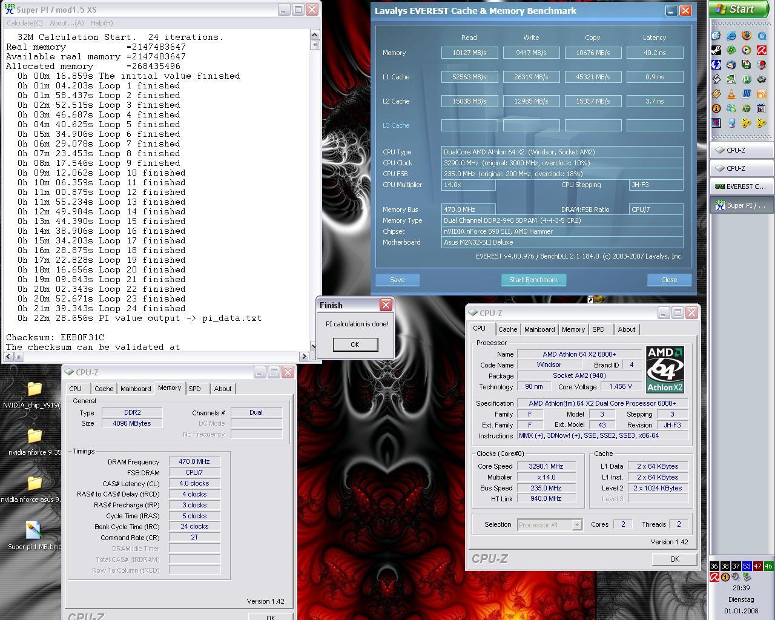Open the blue DB quick launch icon

coord(747,94)
